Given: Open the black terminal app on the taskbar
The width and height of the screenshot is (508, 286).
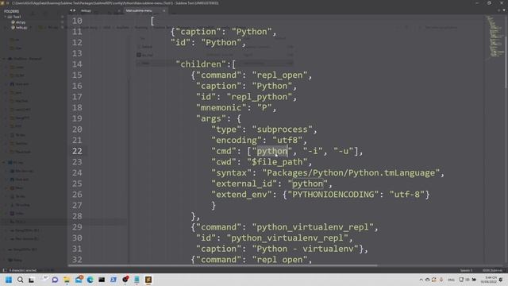Looking at the screenshot, I should point(102,280).
